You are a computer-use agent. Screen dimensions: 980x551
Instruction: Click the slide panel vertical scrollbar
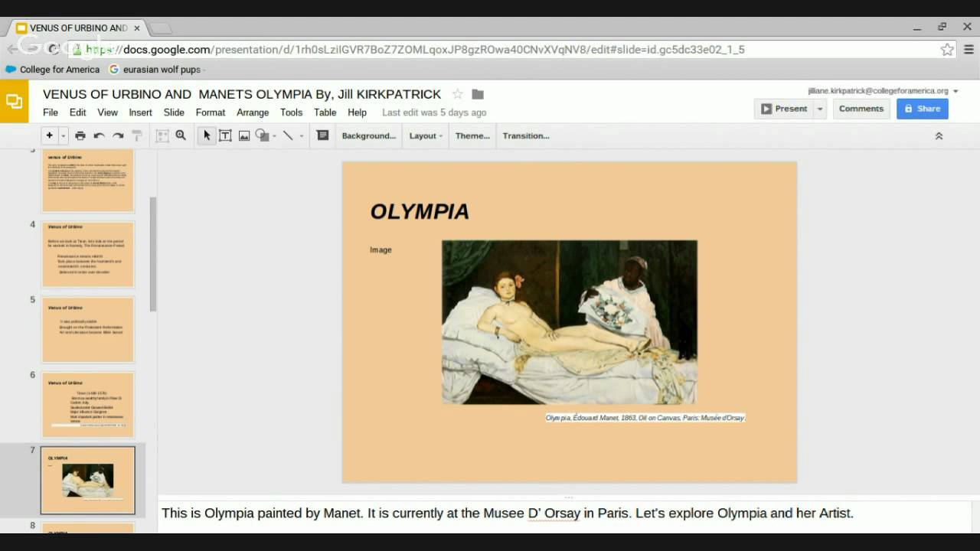click(153, 254)
